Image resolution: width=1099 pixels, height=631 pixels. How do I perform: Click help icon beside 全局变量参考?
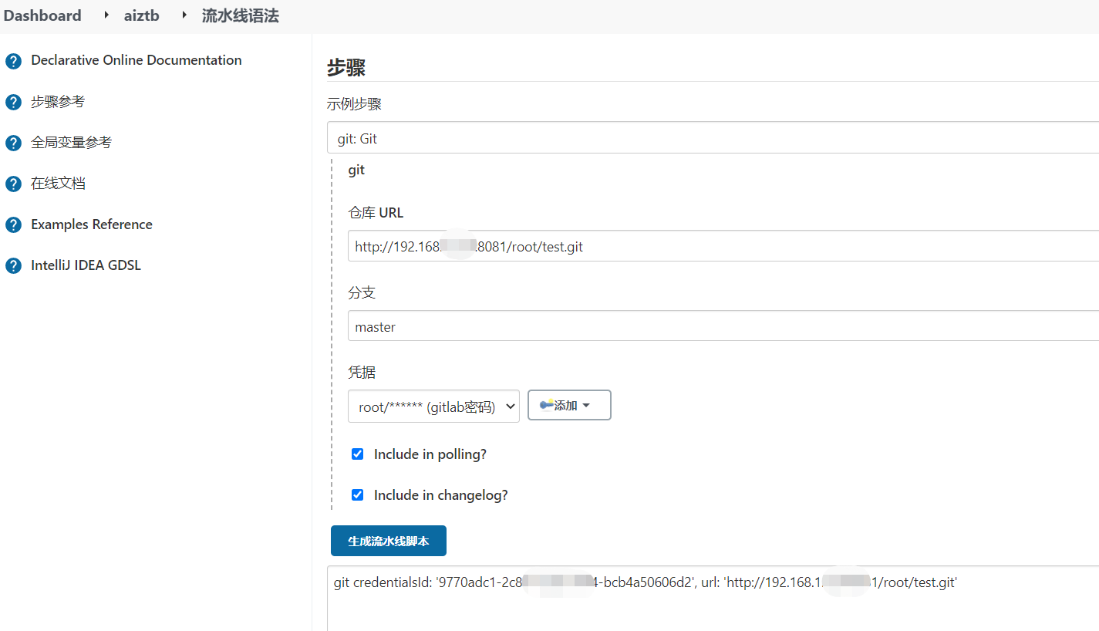click(13, 143)
